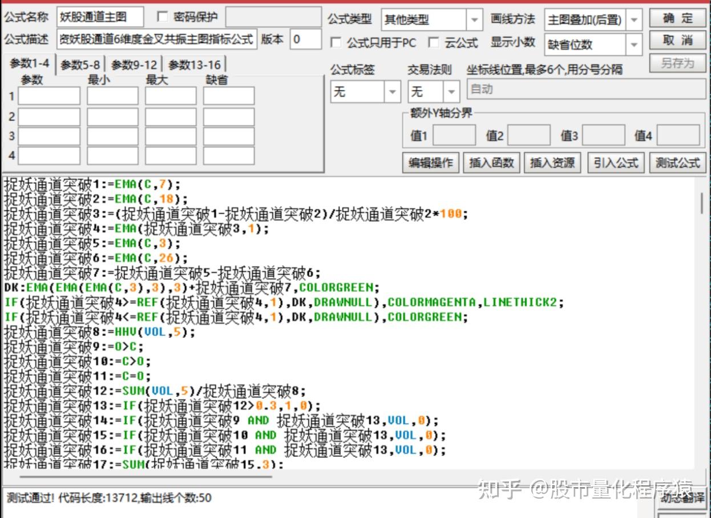Click the 插入资源 button
Image resolution: width=711 pixels, height=518 pixels.
coord(552,163)
